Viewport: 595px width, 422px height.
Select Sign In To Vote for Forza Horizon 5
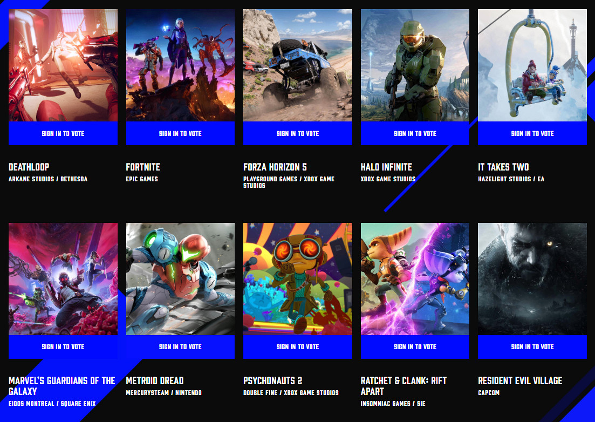pyautogui.click(x=298, y=133)
